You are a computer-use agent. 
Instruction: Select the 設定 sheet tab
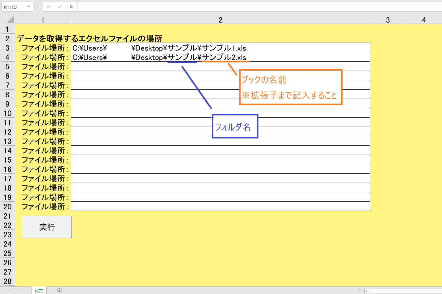tap(39, 291)
